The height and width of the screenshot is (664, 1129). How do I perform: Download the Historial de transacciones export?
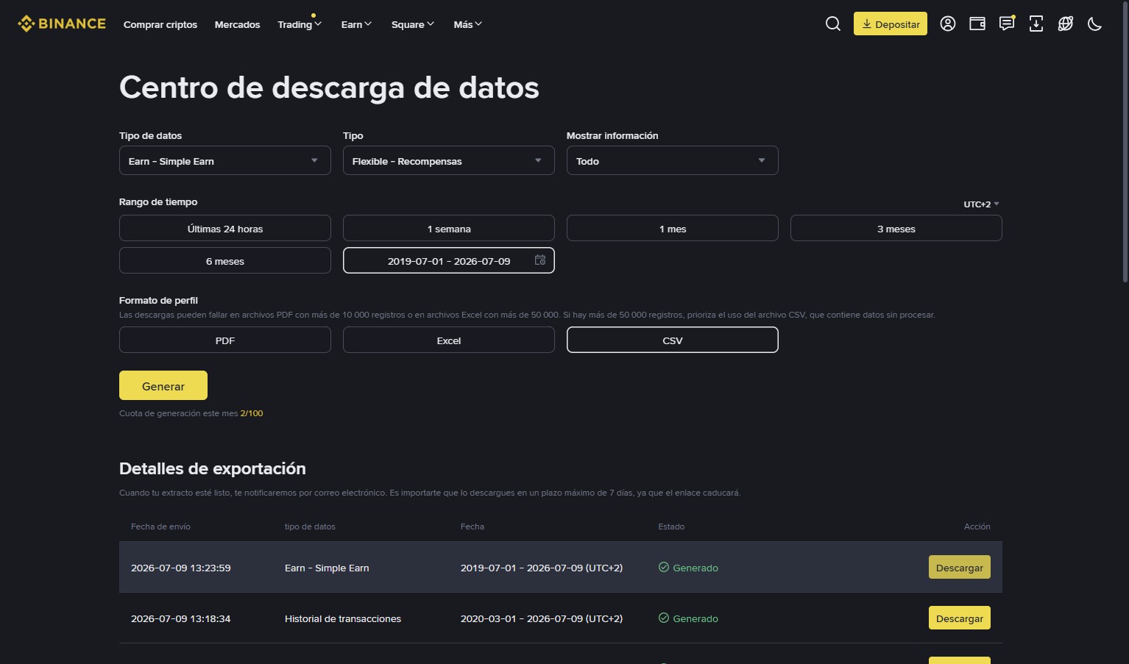click(960, 618)
